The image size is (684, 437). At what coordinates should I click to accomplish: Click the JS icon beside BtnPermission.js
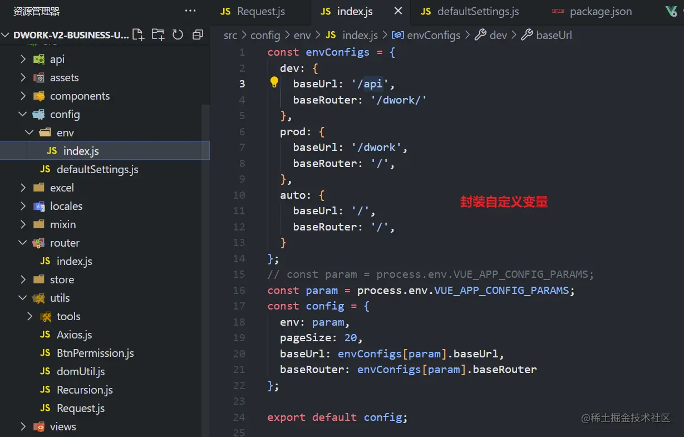click(46, 353)
